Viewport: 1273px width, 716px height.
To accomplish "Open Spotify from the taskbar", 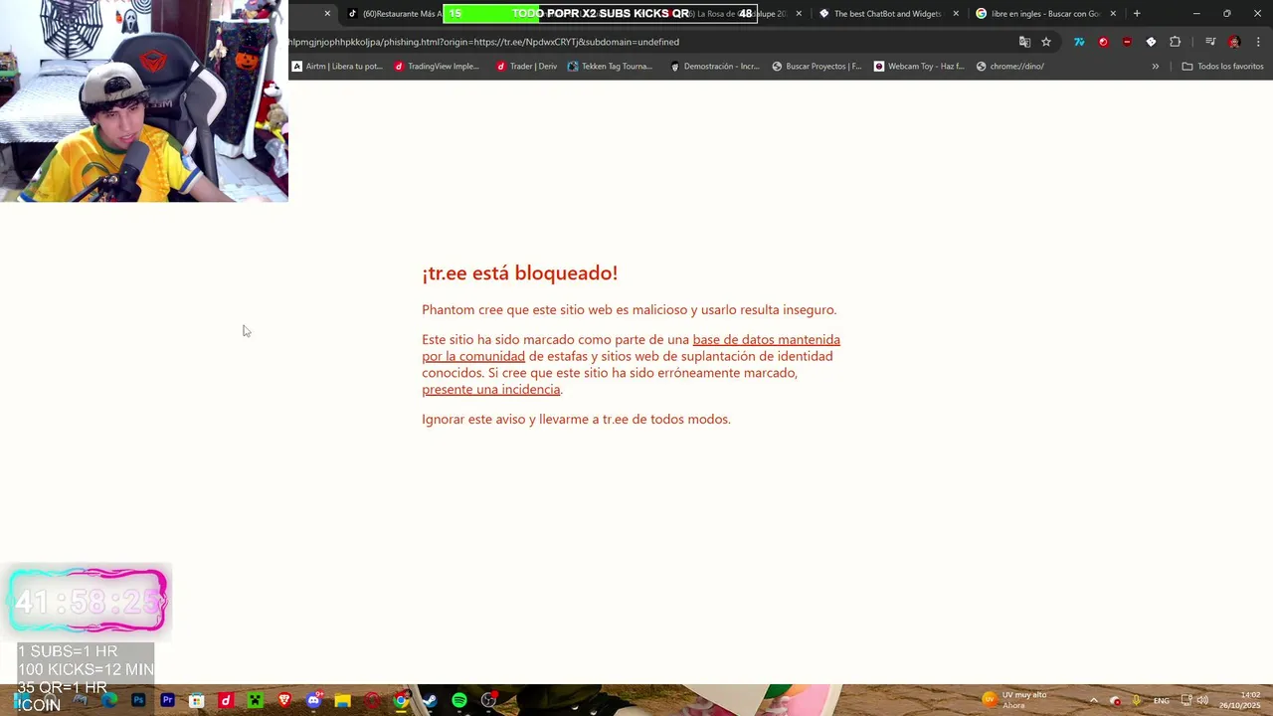I will [459, 700].
